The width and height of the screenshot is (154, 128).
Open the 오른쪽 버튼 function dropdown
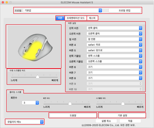pyautogui.click(x=114, y=34)
